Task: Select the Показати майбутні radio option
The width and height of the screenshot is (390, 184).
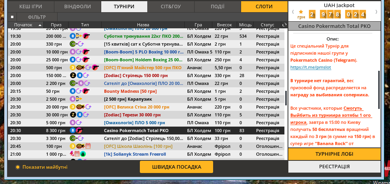Action: [18, 167]
